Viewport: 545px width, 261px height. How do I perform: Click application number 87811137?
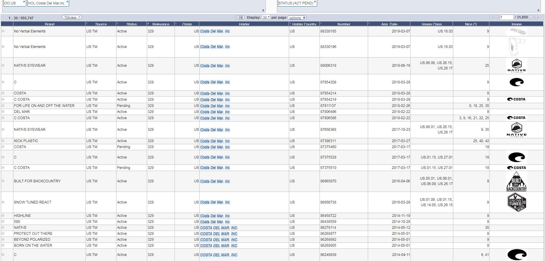coord(328,105)
